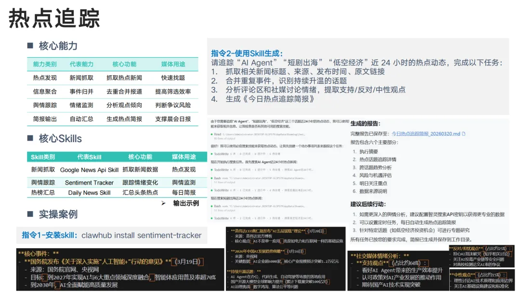Click the Daily News Skill cell

89,193
